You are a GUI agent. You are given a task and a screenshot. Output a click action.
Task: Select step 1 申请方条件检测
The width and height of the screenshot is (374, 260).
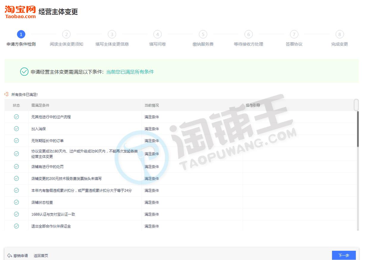[x=21, y=34]
